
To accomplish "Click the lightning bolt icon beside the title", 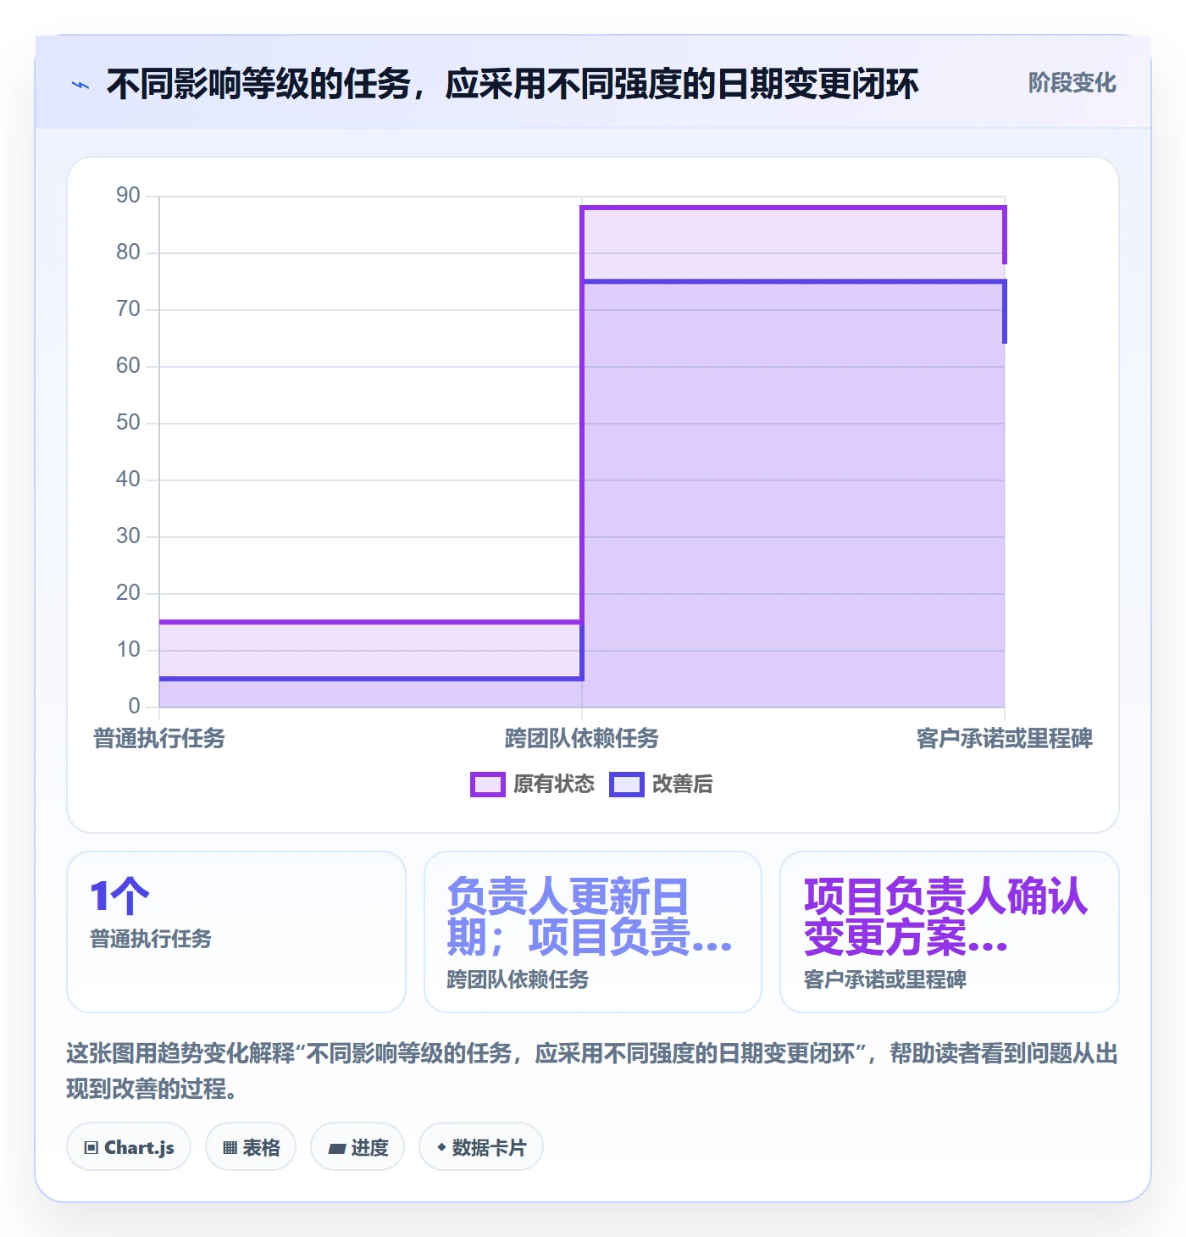I will click(80, 85).
